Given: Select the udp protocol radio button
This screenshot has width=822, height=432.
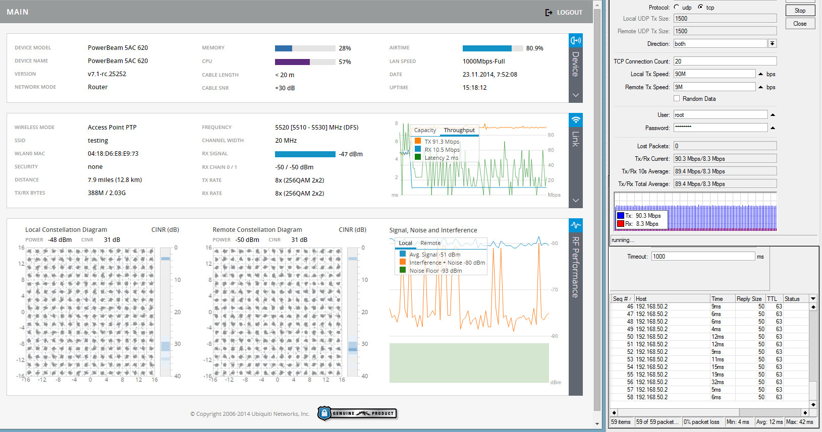Looking at the screenshot, I should click(x=677, y=7).
